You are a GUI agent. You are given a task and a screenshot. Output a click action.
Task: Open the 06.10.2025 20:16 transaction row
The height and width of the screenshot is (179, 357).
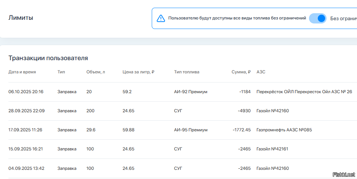point(26,92)
